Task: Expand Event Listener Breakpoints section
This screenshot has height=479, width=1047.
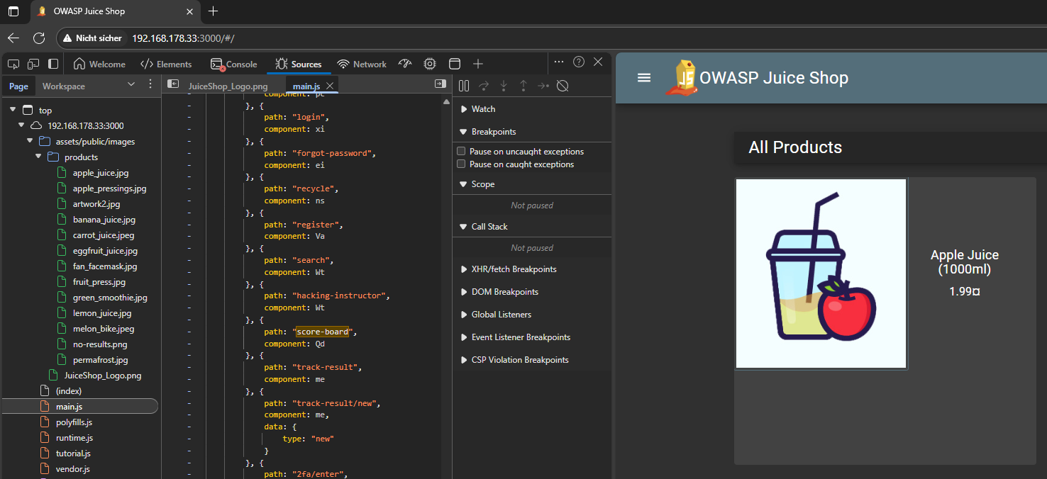Action: 464,337
